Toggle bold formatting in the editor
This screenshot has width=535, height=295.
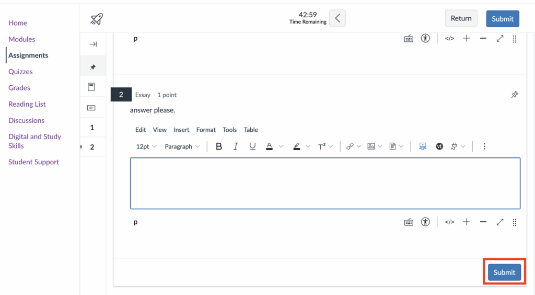tap(219, 146)
